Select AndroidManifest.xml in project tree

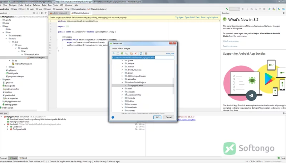point(22,64)
